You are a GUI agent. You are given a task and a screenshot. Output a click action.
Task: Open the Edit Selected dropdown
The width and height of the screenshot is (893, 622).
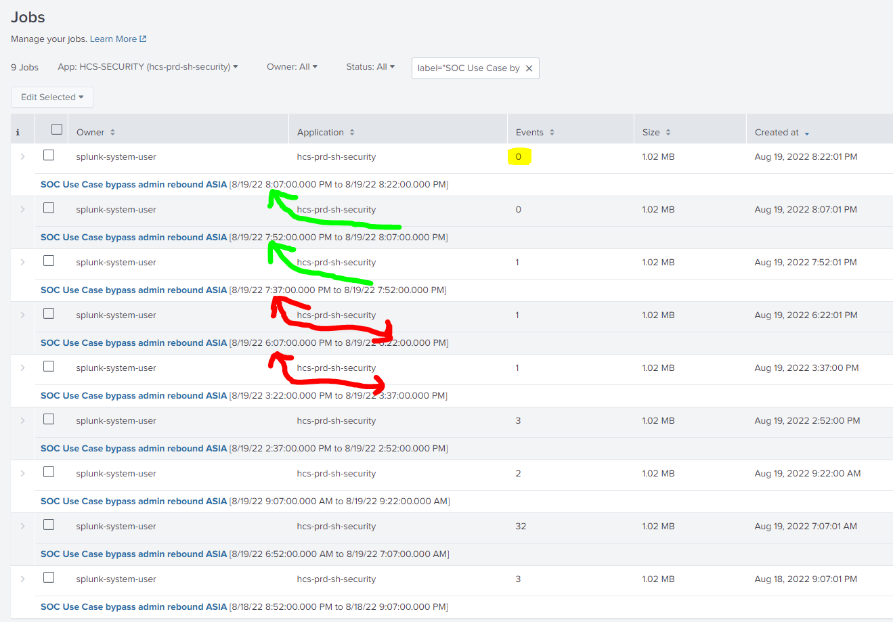51,97
